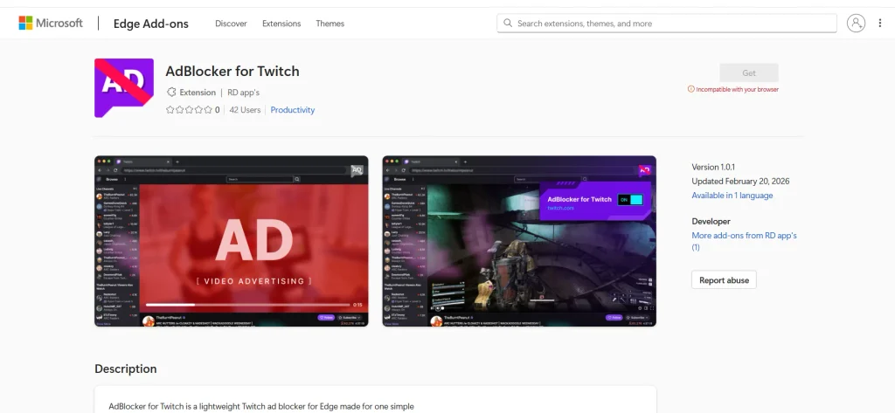Screen dimensions: 895x413
Task: Click the Report abuse button
Action: (724, 280)
